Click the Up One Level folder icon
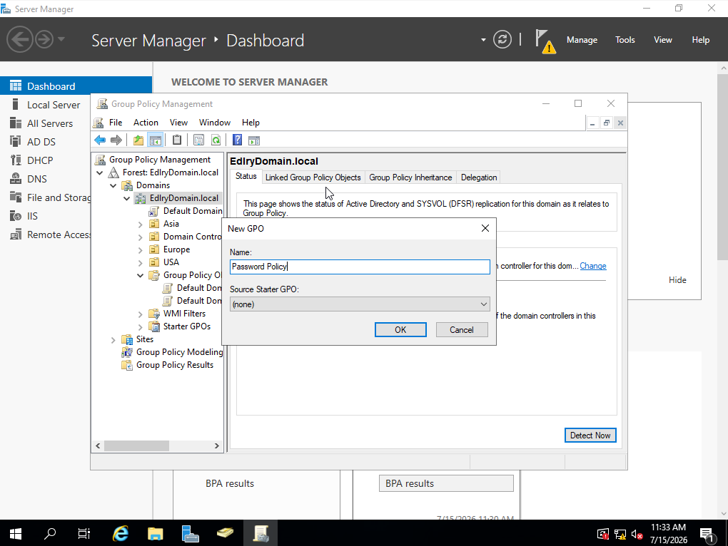 [x=138, y=140]
